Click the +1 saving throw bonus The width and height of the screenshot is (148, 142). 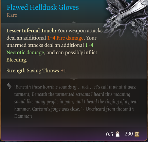coord(63,71)
